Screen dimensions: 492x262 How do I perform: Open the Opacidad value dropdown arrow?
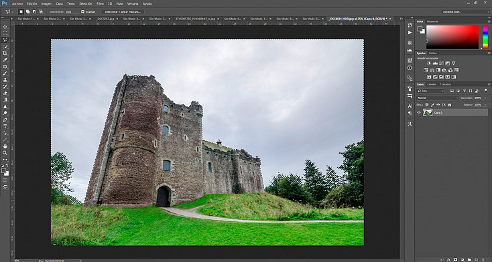[486, 98]
